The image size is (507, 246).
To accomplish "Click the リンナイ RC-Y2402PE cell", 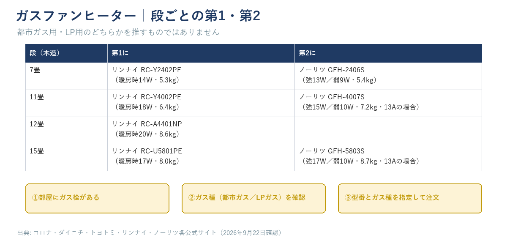I will pyautogui.click(x=201, y=76).
